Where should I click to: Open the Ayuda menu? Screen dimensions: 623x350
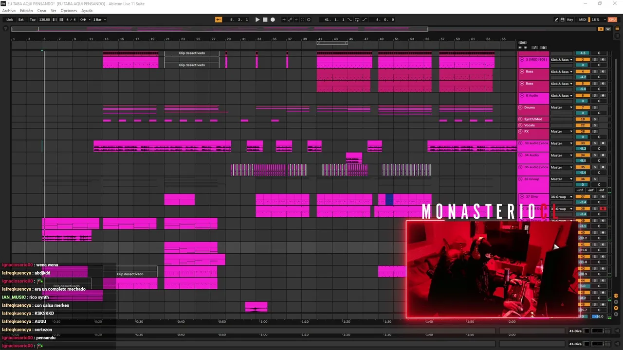[x=87, y=11]
